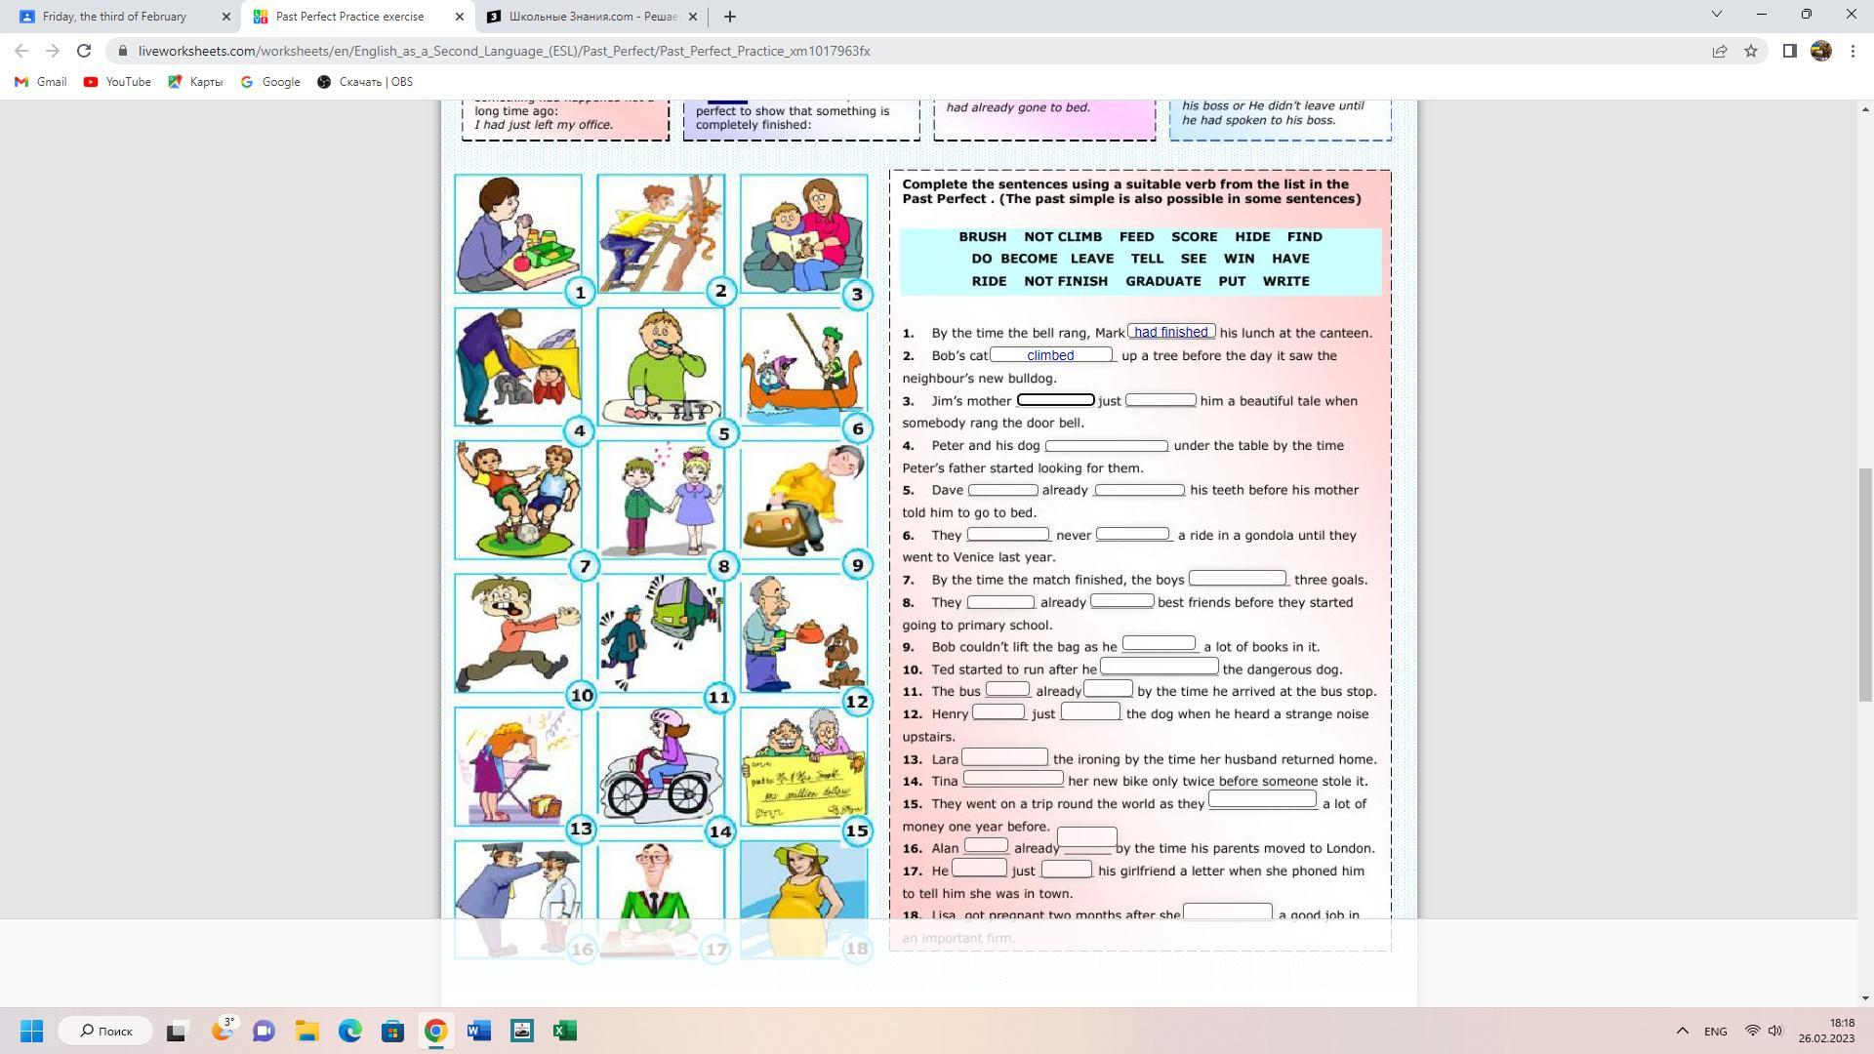Viewport: 1874px width, 1054px height.
Task: Click the answer field in sentence 4
Action: (x=1106, y=446)
